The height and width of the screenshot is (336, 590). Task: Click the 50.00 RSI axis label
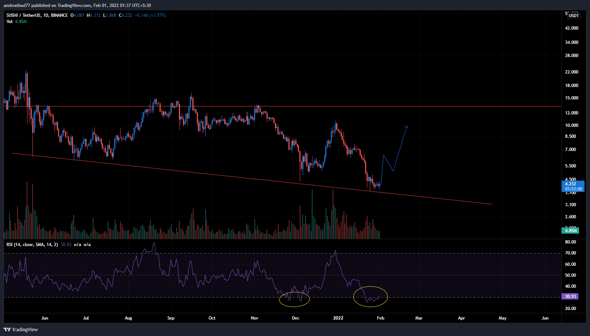pos(571,275)
